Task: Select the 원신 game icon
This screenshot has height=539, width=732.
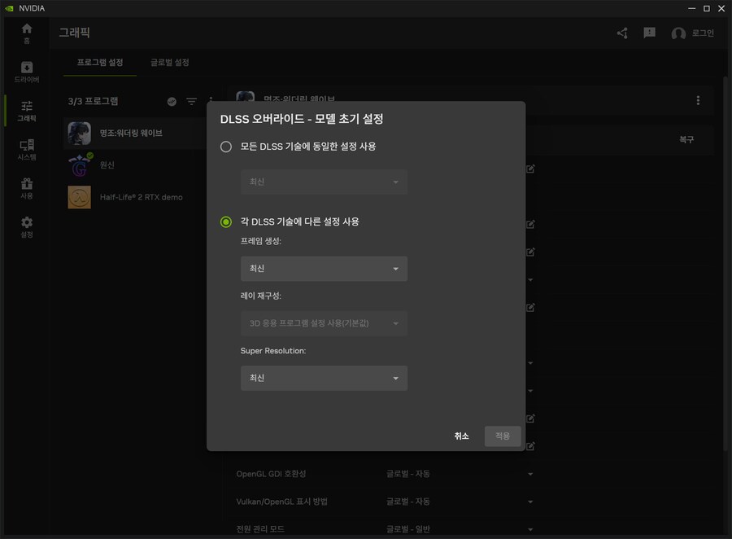Action: pyautogui.click(x=80, y=165)
